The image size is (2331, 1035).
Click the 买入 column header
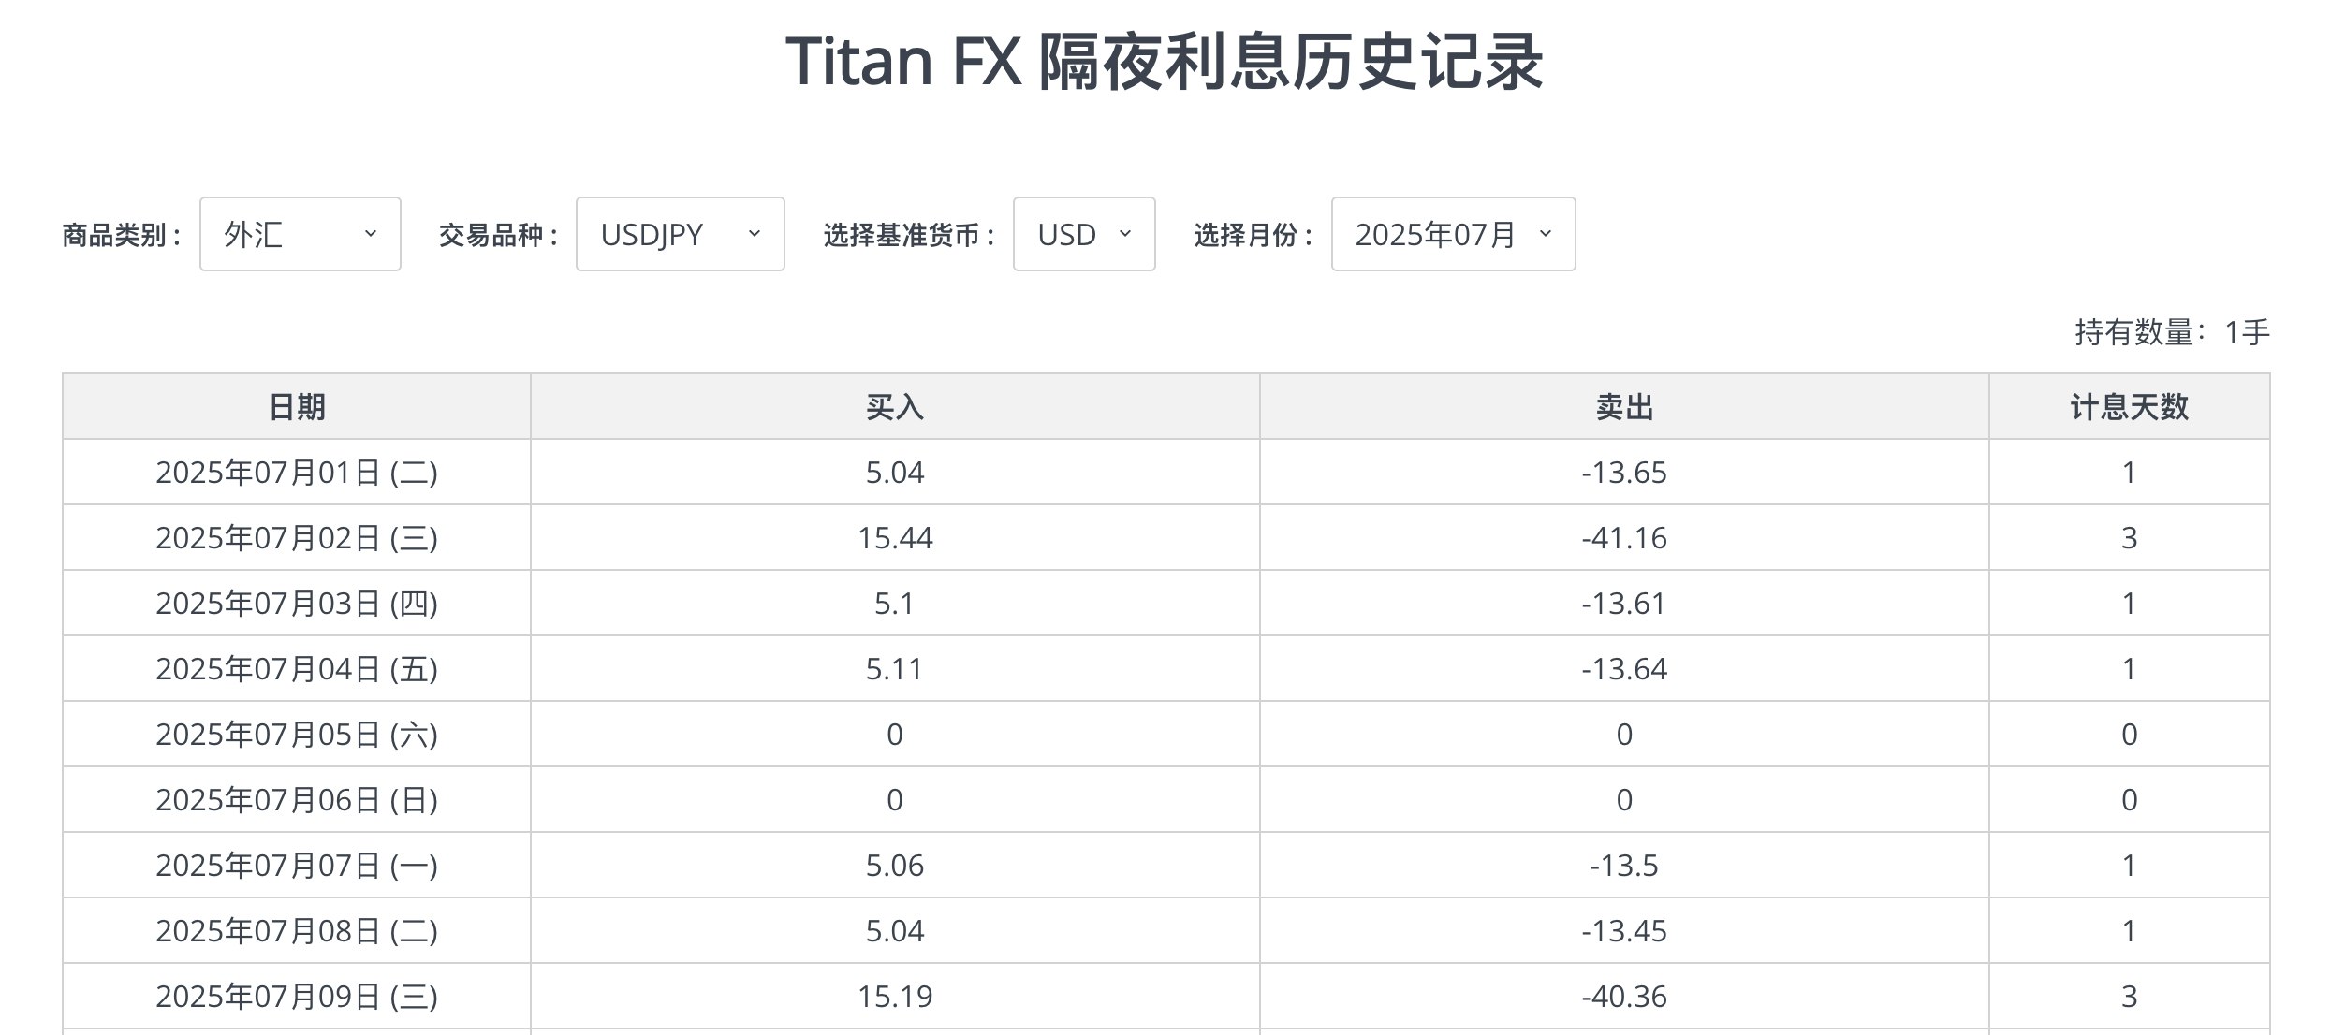click(894, 407)
